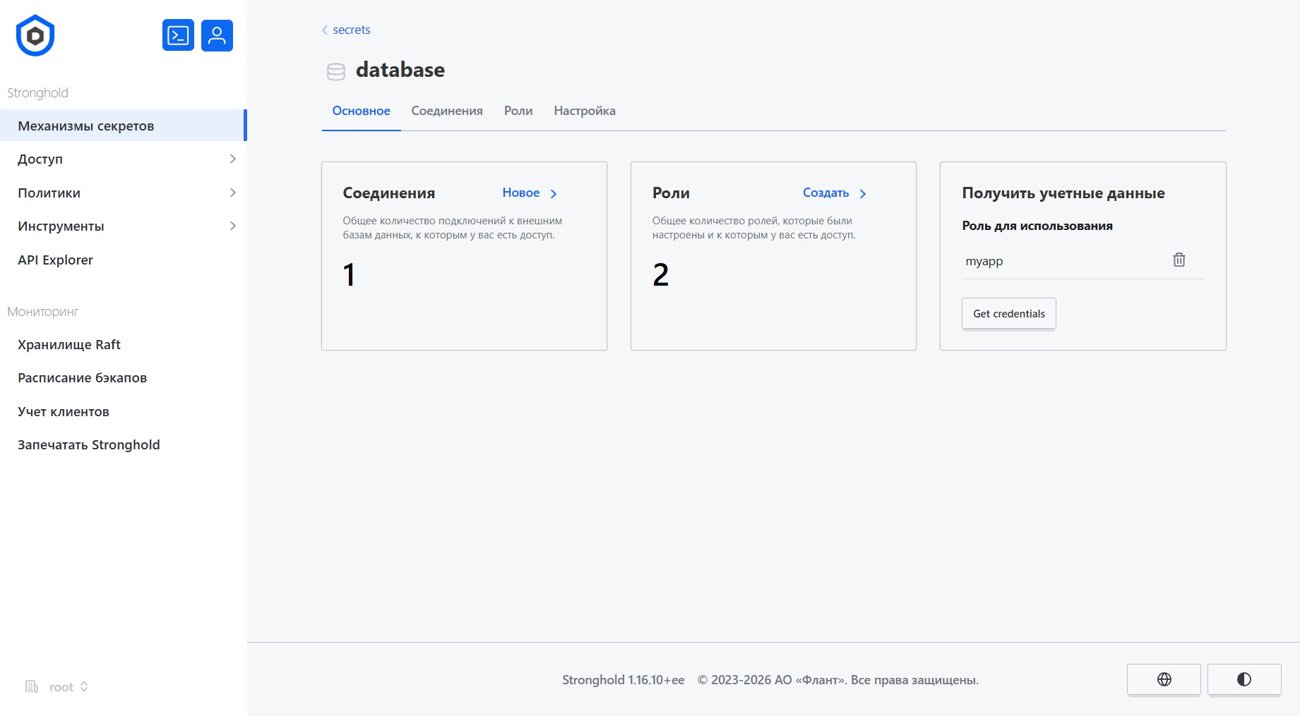Open the root namespace selector
This screenshot has height=716, width=1300.
click(68, 687)
